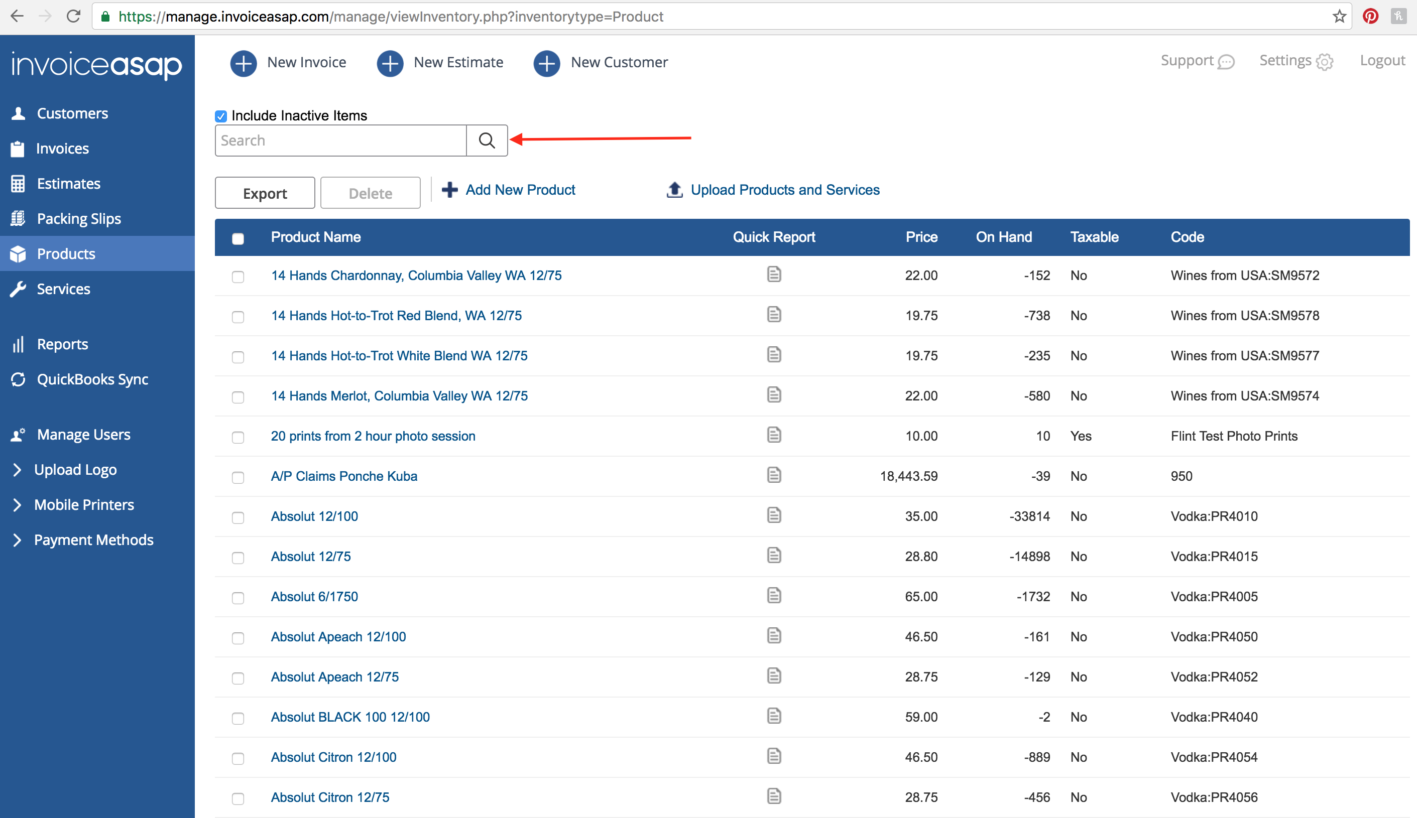Open Reports in sidebar

[97, 344]
